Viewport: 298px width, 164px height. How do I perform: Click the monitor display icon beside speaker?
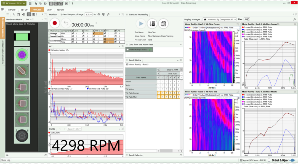click(x=103, y=14)
